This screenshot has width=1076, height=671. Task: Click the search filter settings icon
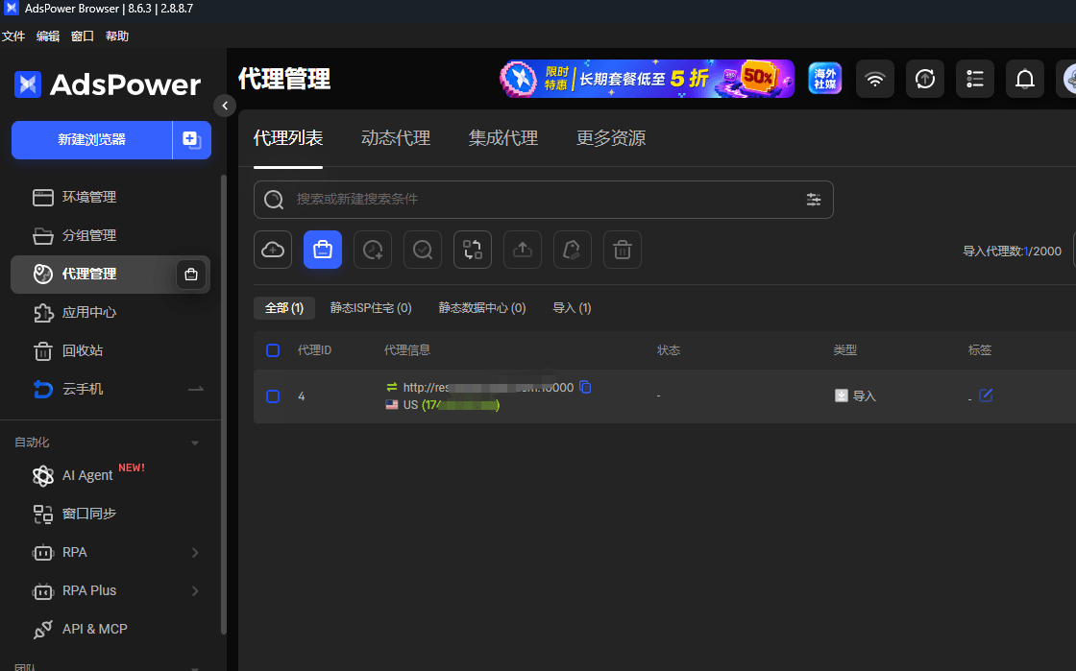(x=813, y=200)
